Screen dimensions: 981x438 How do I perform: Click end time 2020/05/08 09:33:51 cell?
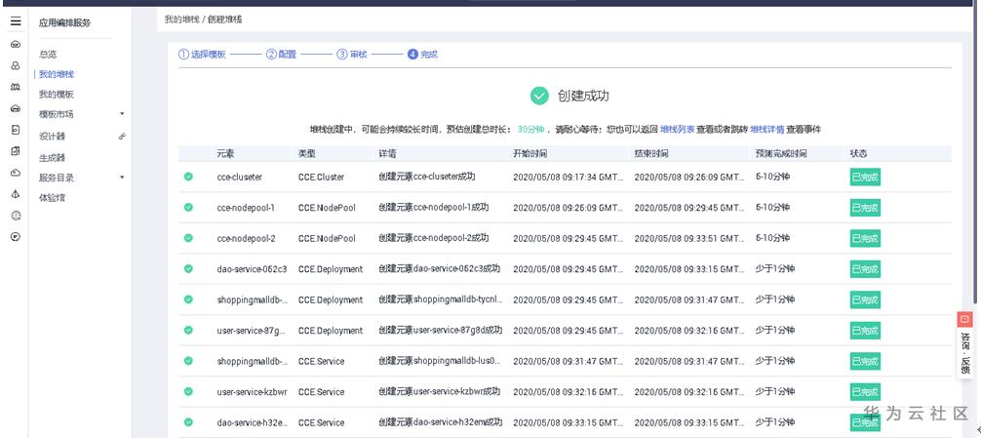689,238
